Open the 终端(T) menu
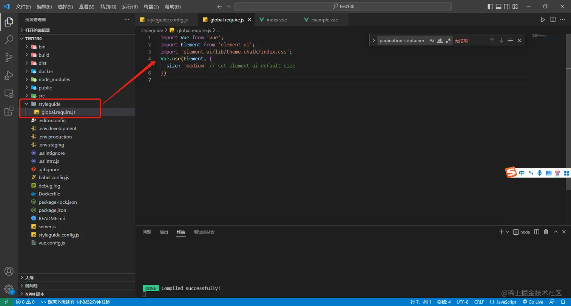Screen dimensions: 571x306 (x=151, y=7)
